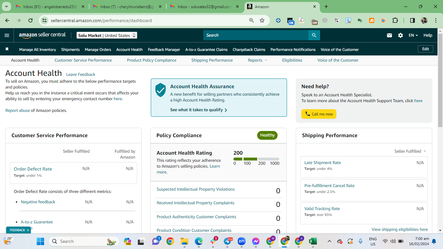
Task: Open Suspected Intellectual Property Violations link
Action: [x=196, y=189]
